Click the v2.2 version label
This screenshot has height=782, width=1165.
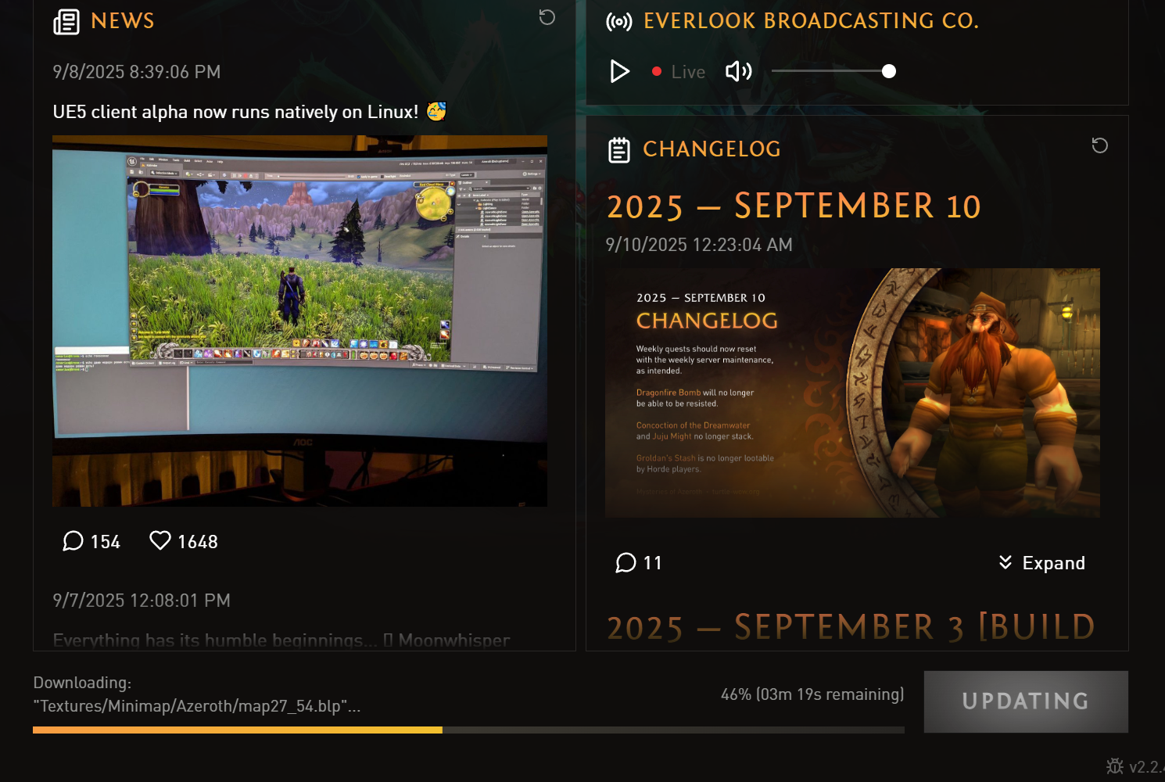1147,767
